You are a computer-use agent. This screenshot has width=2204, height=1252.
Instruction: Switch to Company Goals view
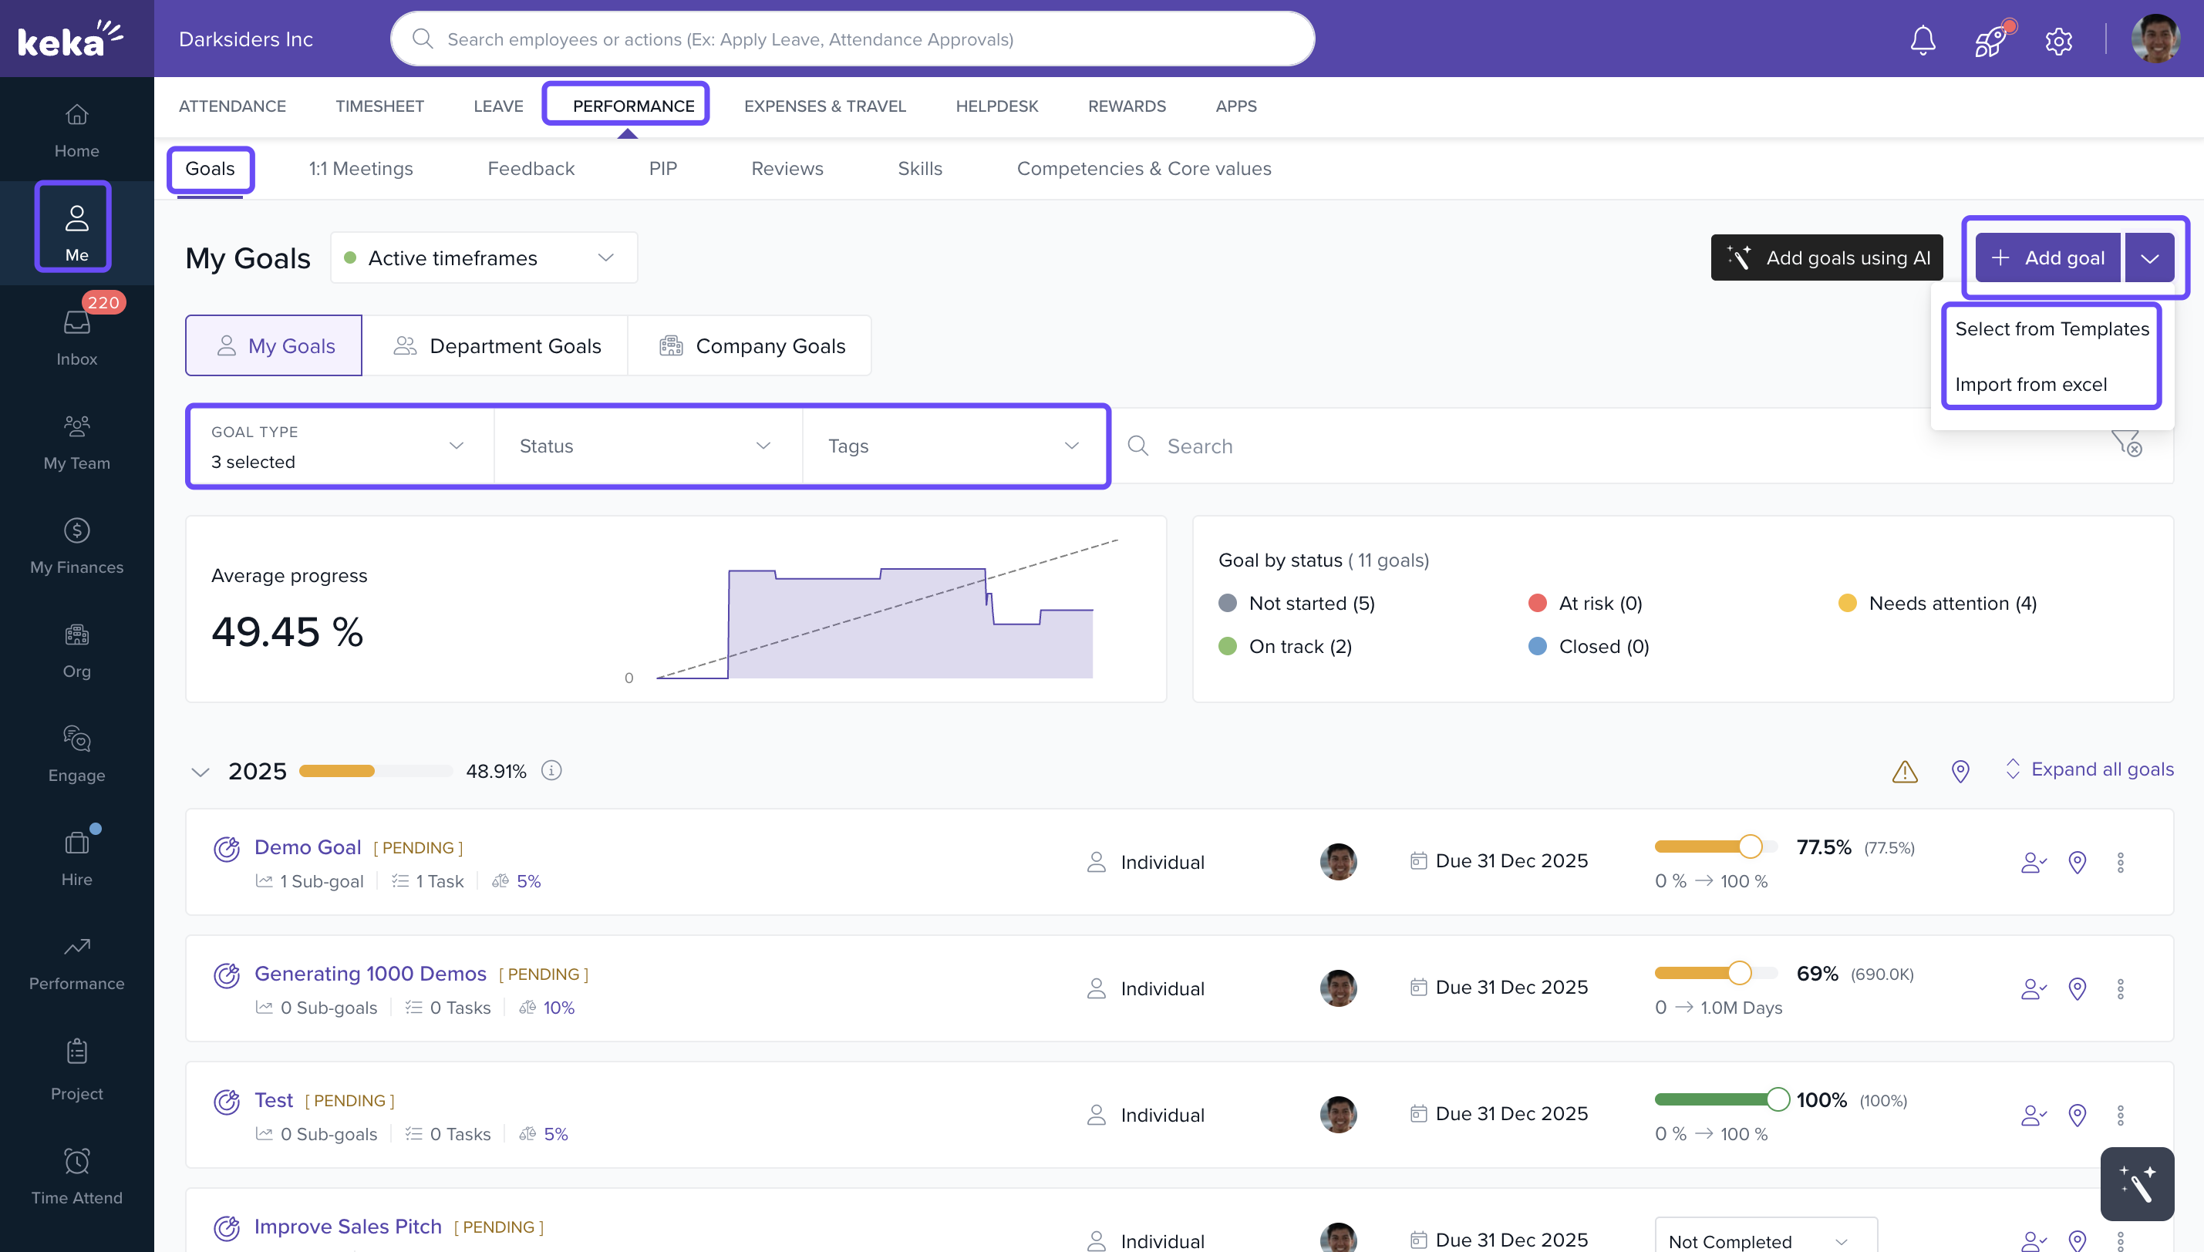click(x=750, y=345)
